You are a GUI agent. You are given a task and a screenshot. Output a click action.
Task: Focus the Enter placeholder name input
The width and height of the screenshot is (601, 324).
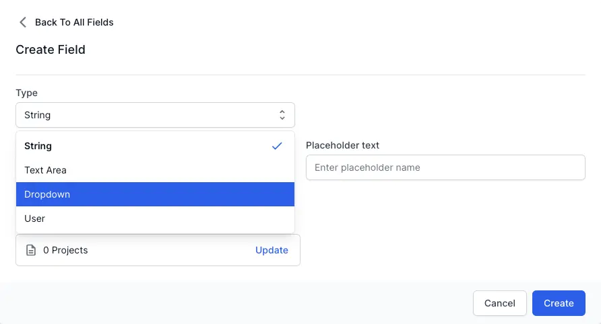(445, 167)
